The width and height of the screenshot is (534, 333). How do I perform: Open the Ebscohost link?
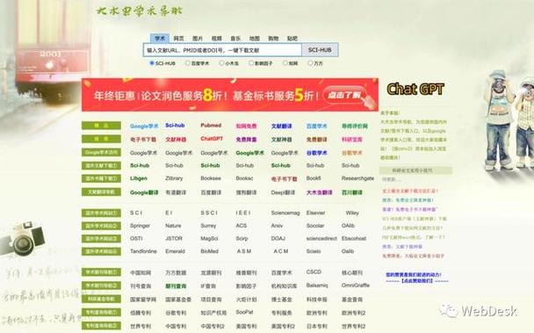(x=354, y=238)
